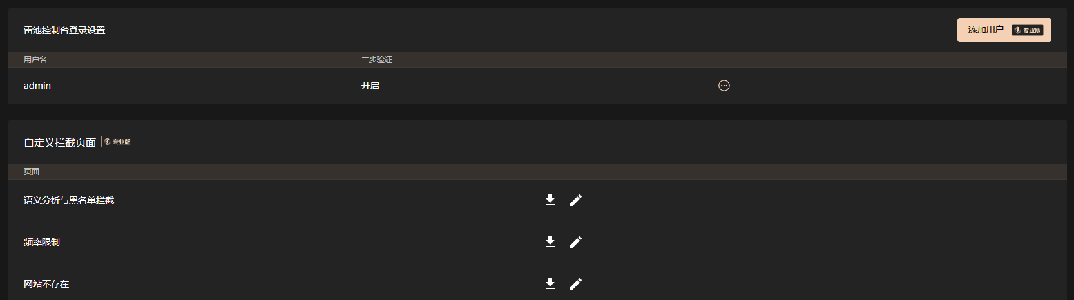This screenshot has width=1074, height=300.
Task: Select the admin username entry
Action: pyautogui.click(x=37, y=86)
